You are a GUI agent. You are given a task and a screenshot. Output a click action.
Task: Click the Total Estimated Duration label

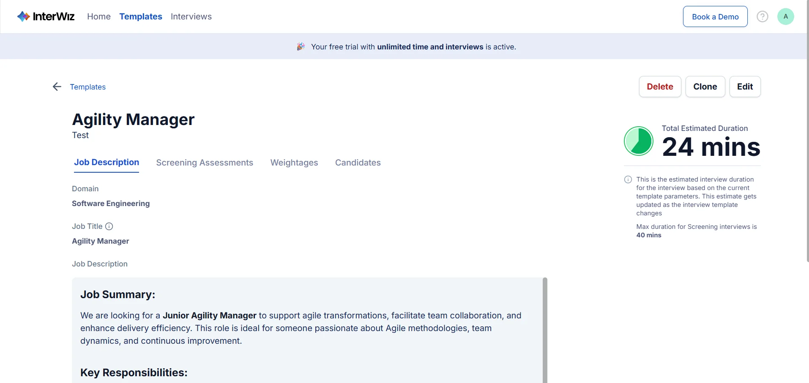(x=705, y=128)
